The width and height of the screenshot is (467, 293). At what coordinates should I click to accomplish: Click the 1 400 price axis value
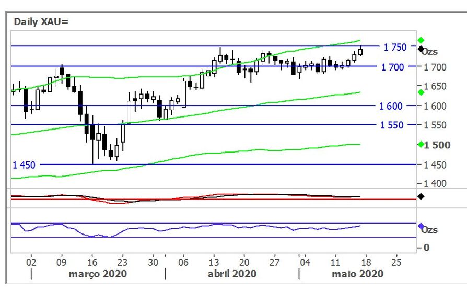click(435, 184)
